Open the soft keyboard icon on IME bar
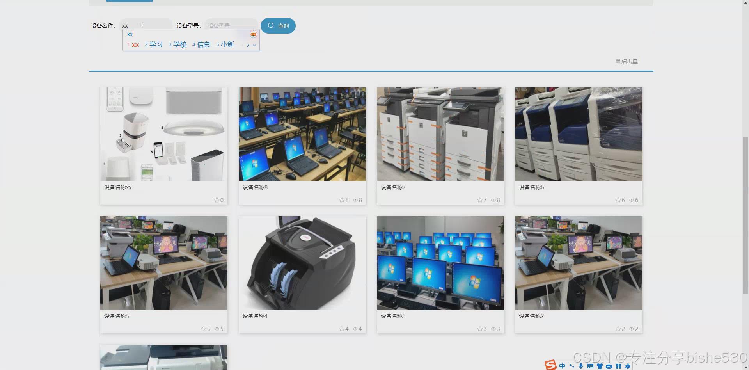The image size is (749, 370). pyautogui.click(x=590, y=366)
